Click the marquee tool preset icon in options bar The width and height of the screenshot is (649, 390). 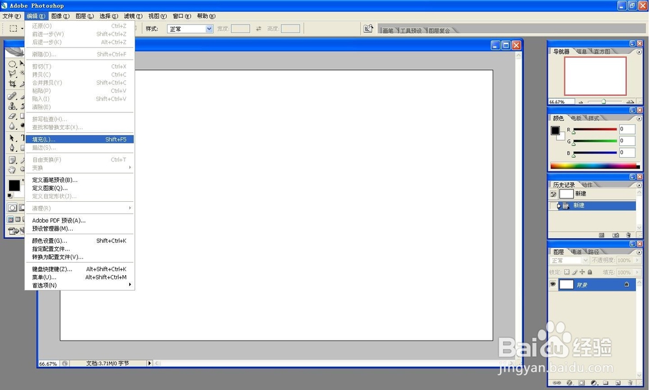pyautogui.click(x=14, y=29)
